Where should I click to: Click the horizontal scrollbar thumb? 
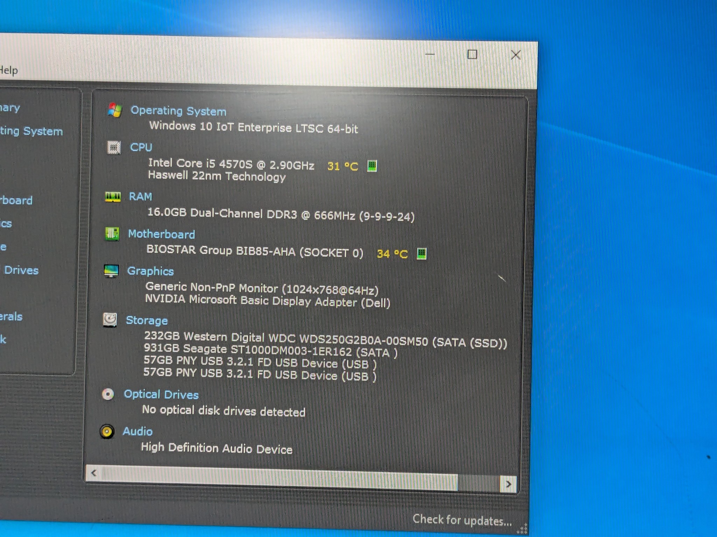tap(279, 478)
